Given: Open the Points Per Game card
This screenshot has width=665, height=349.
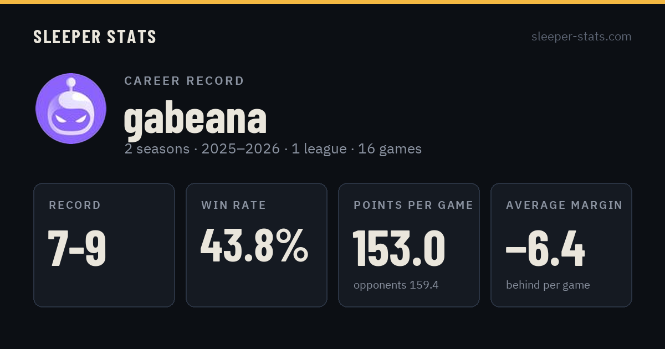Looking at the screenshot, I should pos(409,245).
